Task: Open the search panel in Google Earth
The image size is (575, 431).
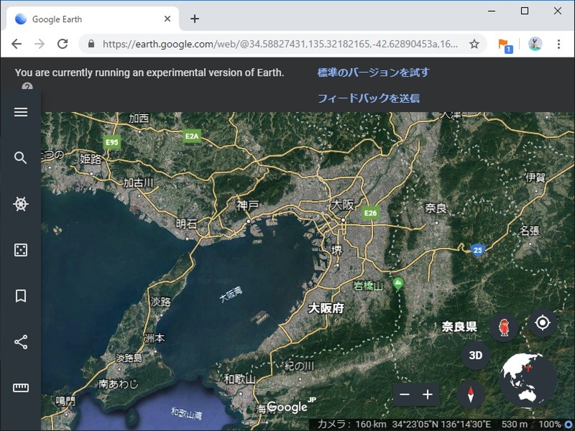Action: click(21, 158)
